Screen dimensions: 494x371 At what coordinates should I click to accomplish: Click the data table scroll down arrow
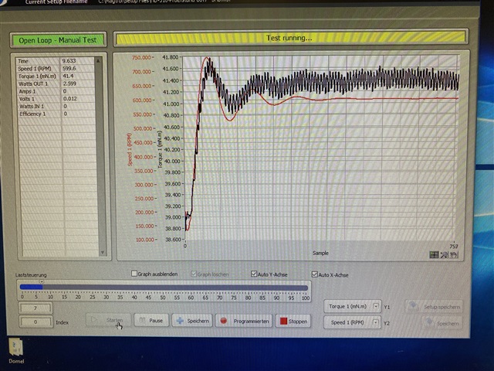click(103, 253)
